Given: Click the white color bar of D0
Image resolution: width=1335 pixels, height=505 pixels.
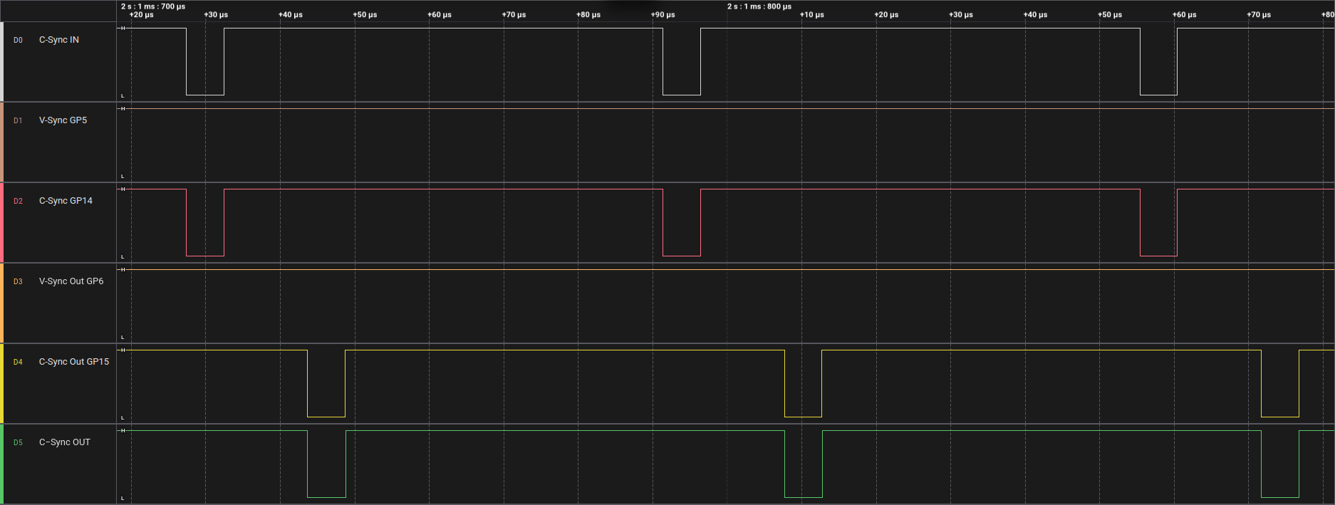Looking at the screenshot, I should coord(1,61).
